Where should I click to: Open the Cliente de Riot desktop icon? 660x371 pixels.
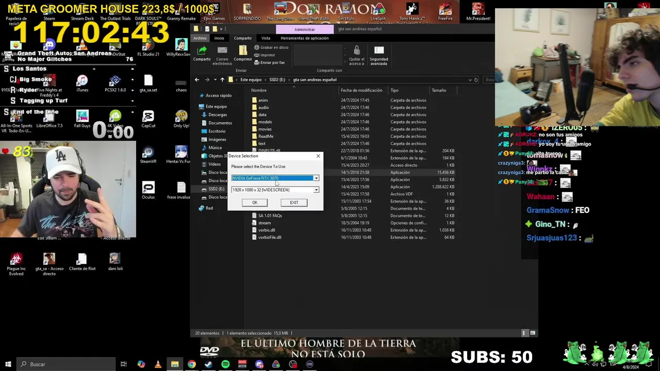(x=82, y=262)
